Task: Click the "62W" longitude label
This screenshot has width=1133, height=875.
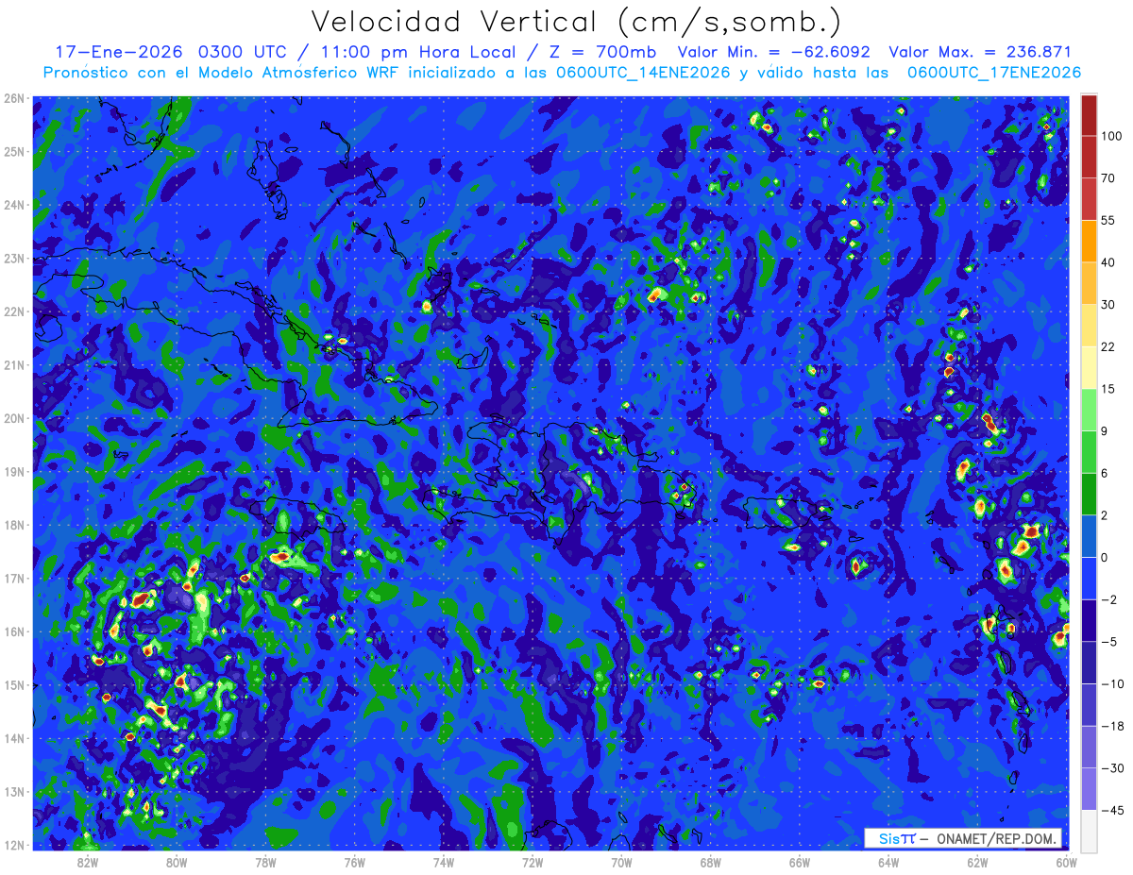Action: pos(978,862)
